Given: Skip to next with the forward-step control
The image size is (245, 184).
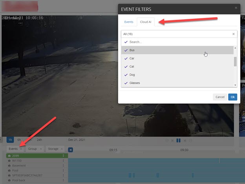Looking at the screenshot, I should pyautogui.click(x=185, y=140).
